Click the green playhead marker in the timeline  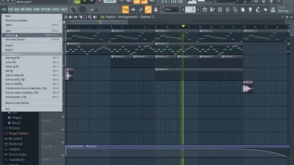(x=183, y=26)
